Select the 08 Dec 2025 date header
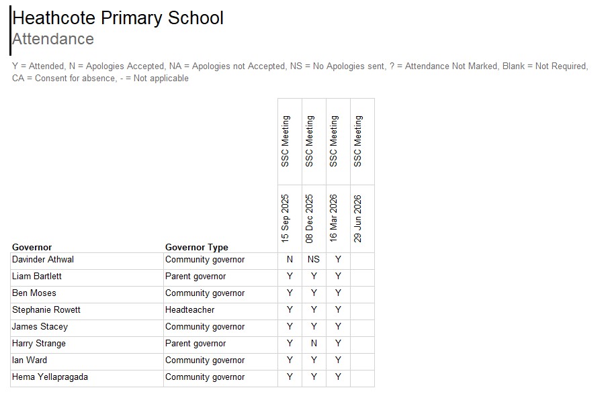The height and width of the screenshot is (394, 608). click(x=309, y=219)
